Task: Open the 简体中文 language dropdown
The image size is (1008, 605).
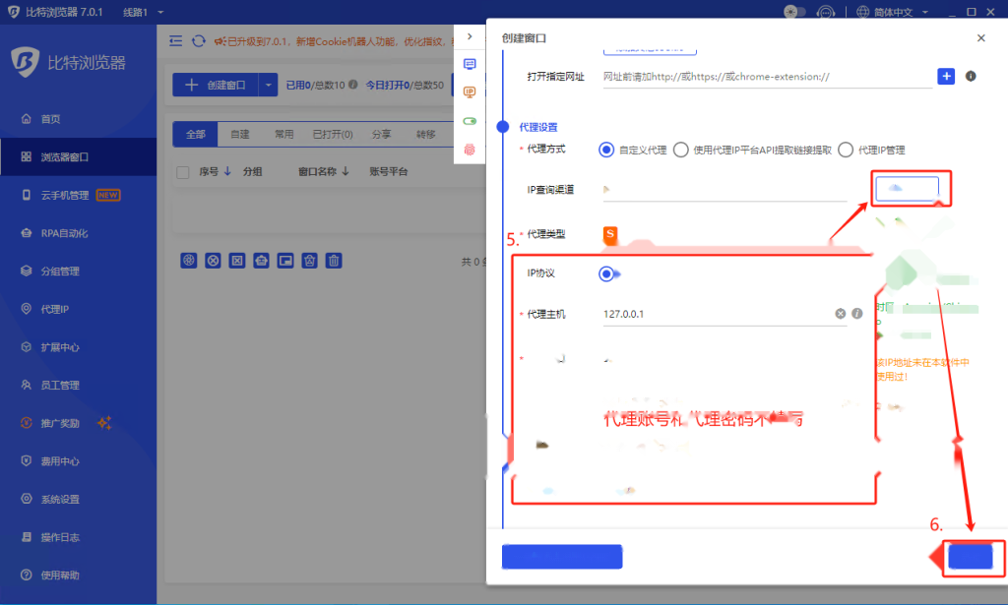Action: click(892, 12)
